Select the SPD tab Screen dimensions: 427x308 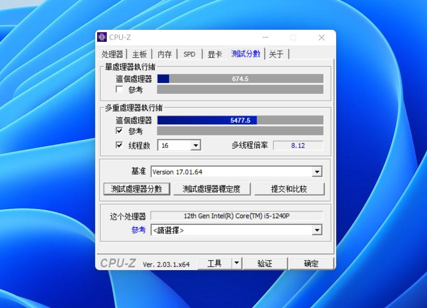point(189,54)
